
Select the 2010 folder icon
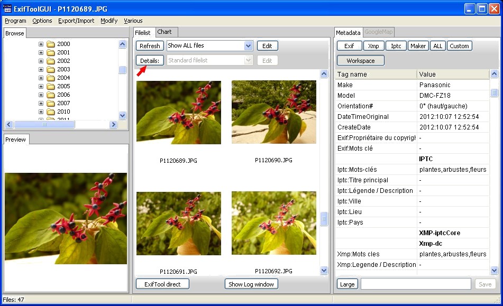pyautogui.click(x=51, y=112)
